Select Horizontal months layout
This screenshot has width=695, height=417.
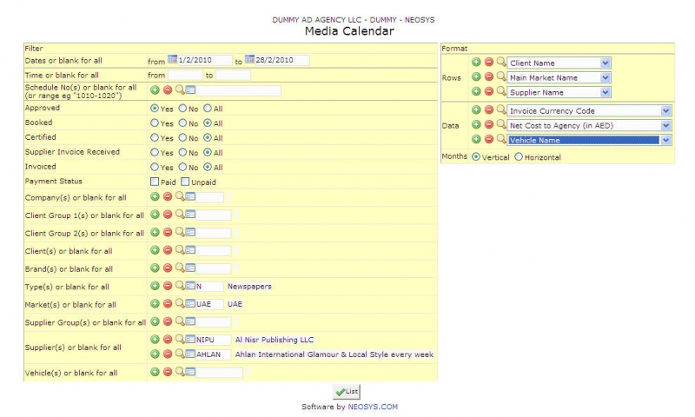[519, 157]
